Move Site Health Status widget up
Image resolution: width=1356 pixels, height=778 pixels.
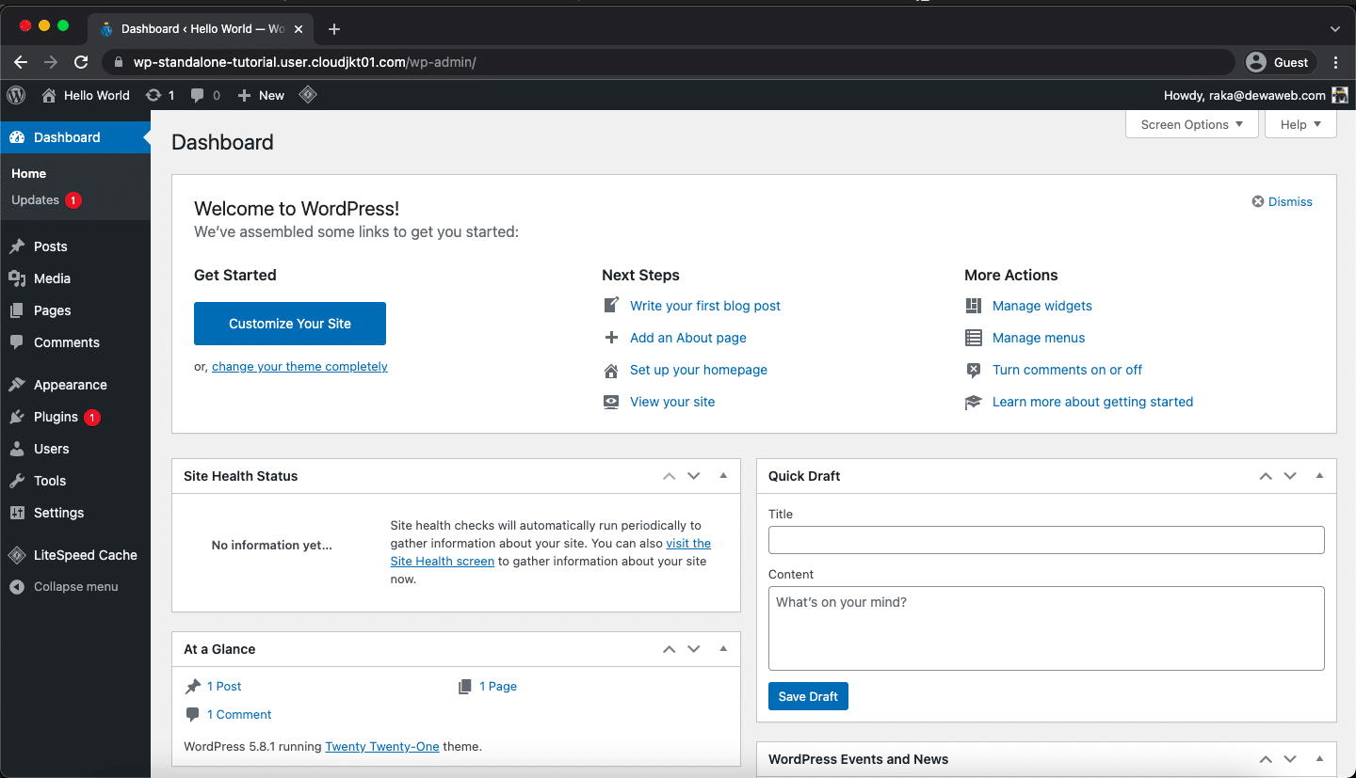[x=670, y=476]
